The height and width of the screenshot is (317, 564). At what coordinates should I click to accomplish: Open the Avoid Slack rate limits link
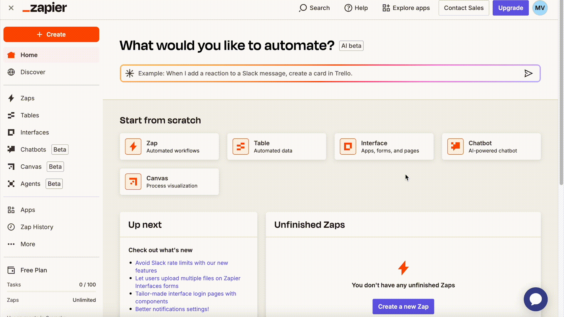click(182, 267)
